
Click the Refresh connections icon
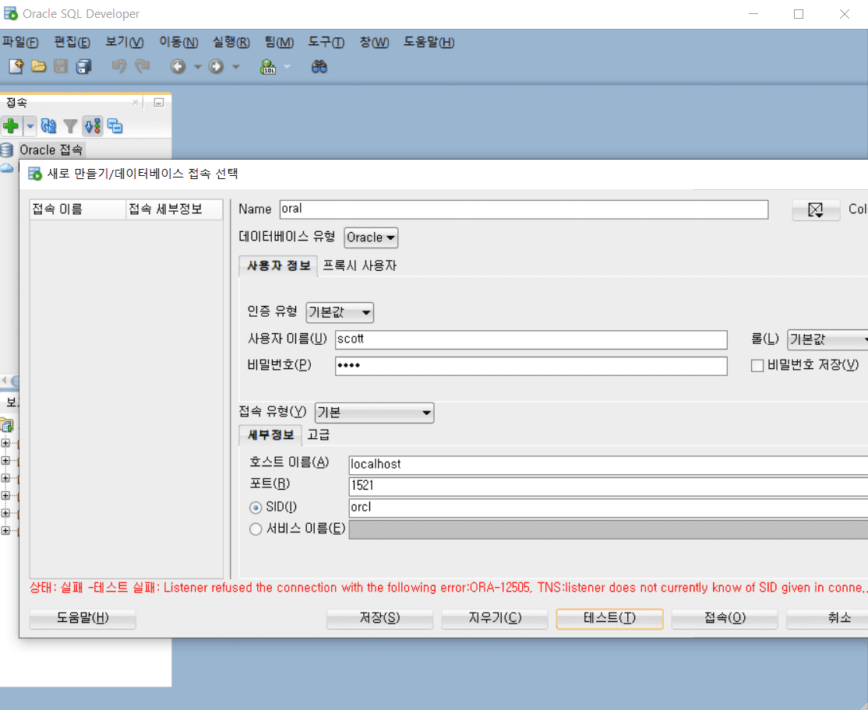(x=48, y=126)
